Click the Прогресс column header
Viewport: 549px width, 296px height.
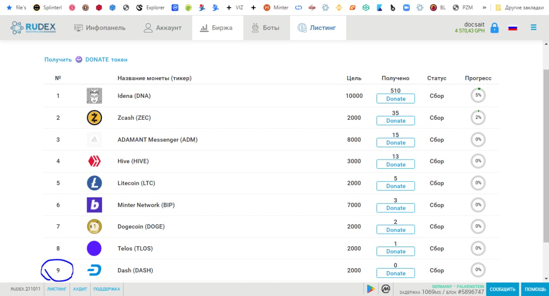(478, 78)
